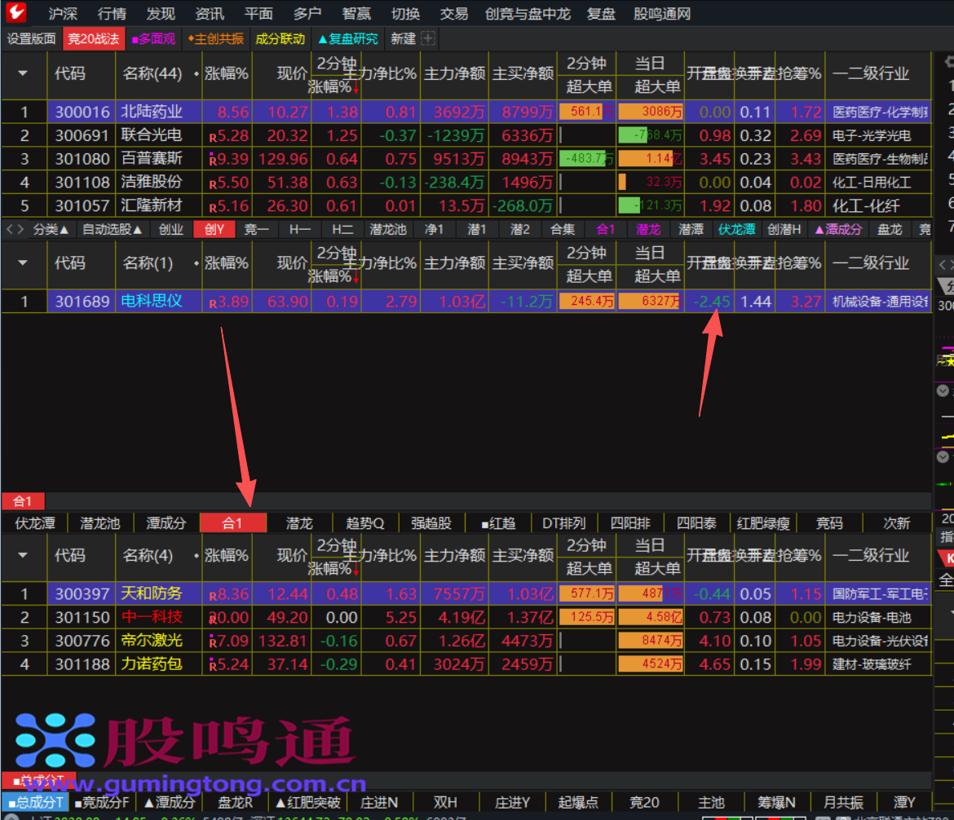Select the 竞成分F bottom tab

point(102,802)
